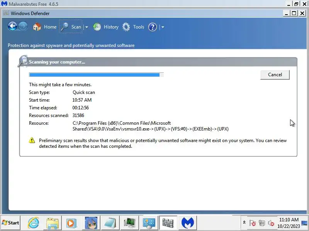Open the History page
Viewport: 309px width, 231px height.
tap(106, 27)
